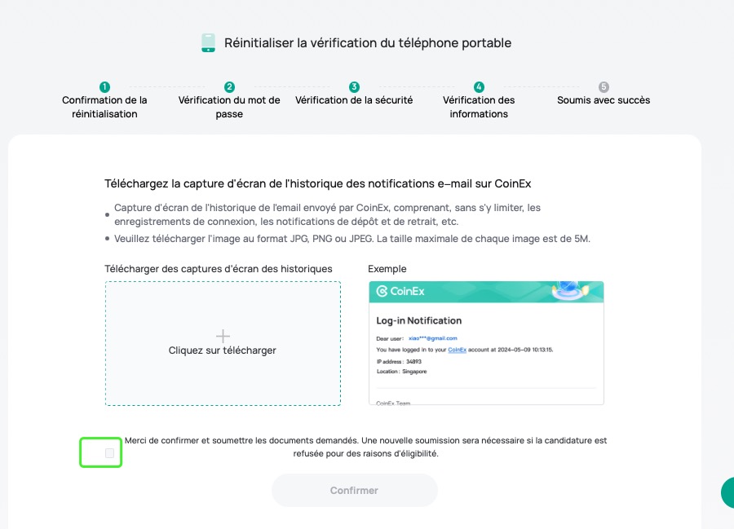The image size is (734, 529).
Task: Click the "Confirmation de la réinitialisation" step label
Action: click(104, 107)
